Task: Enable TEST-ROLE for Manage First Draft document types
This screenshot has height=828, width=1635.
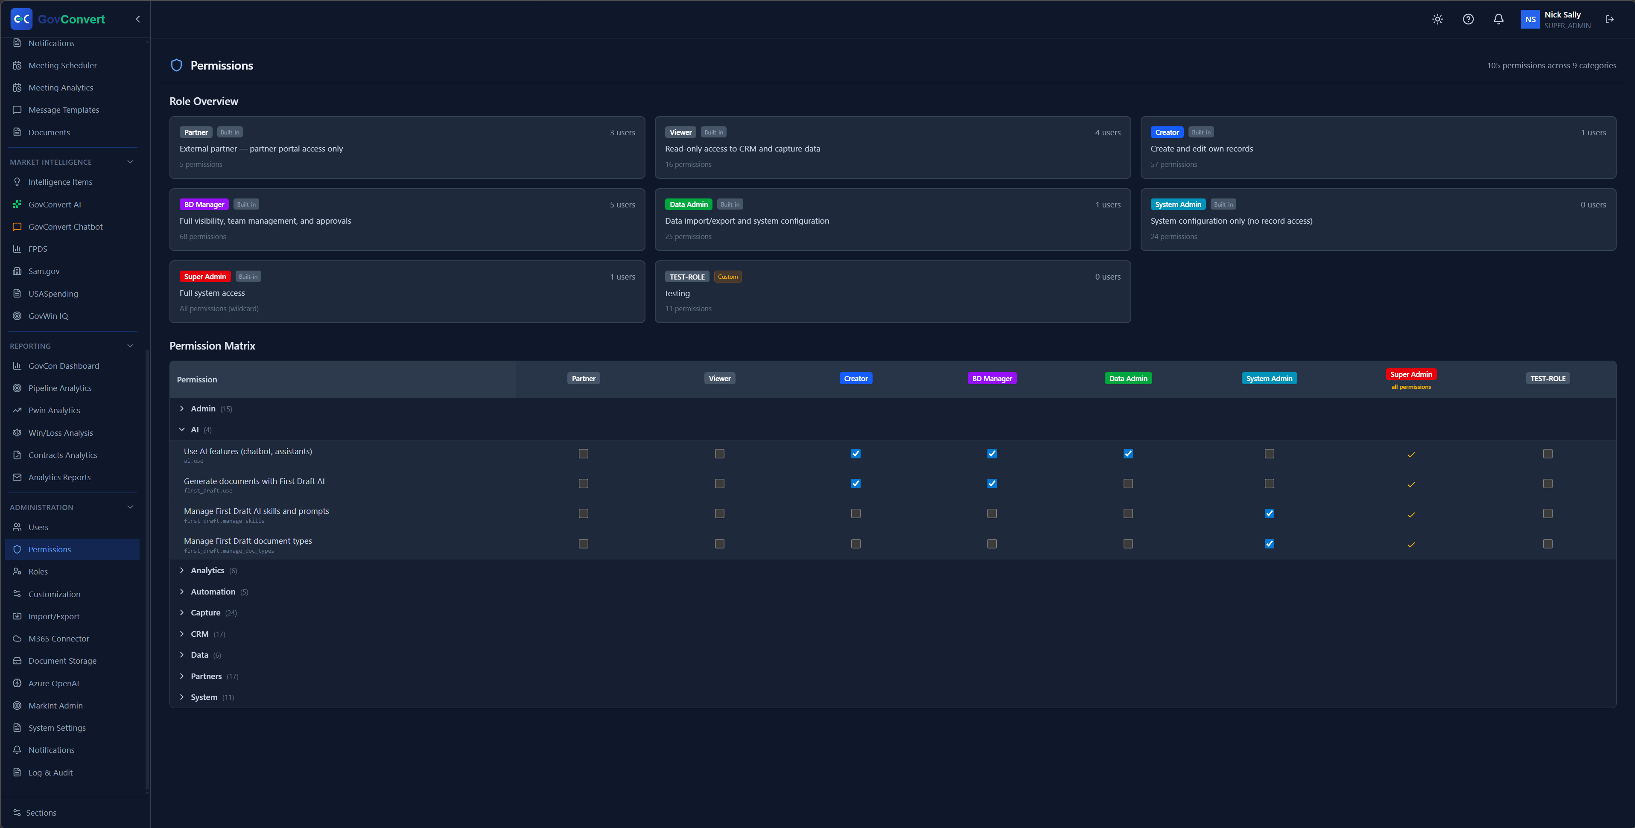Action: [1547, 544]
